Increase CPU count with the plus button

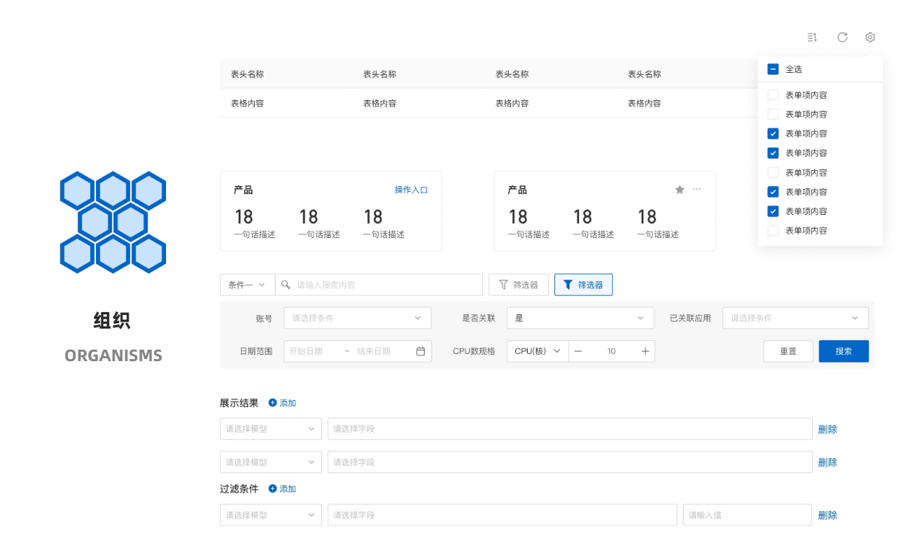[645, 351]
